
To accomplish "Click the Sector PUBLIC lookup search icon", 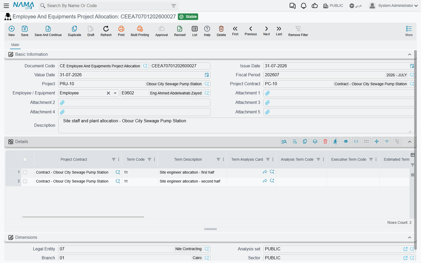I will pyautogui.click(x=412, y=258).
